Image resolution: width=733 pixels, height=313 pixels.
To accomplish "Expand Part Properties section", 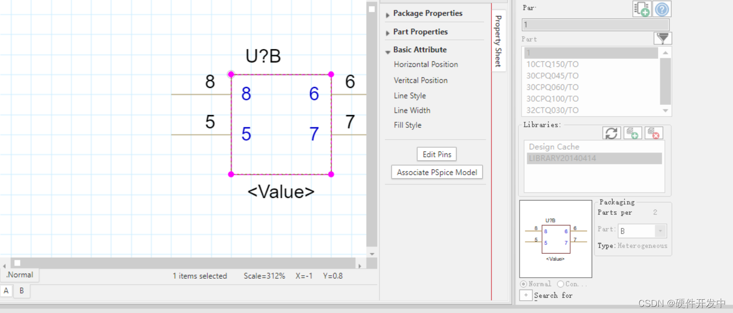I will tap(420, 32).
